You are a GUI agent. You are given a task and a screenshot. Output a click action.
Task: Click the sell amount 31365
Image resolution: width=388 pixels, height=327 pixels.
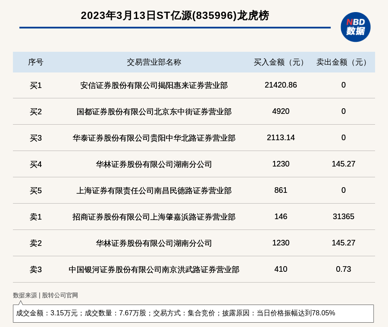tap(343, 217)
